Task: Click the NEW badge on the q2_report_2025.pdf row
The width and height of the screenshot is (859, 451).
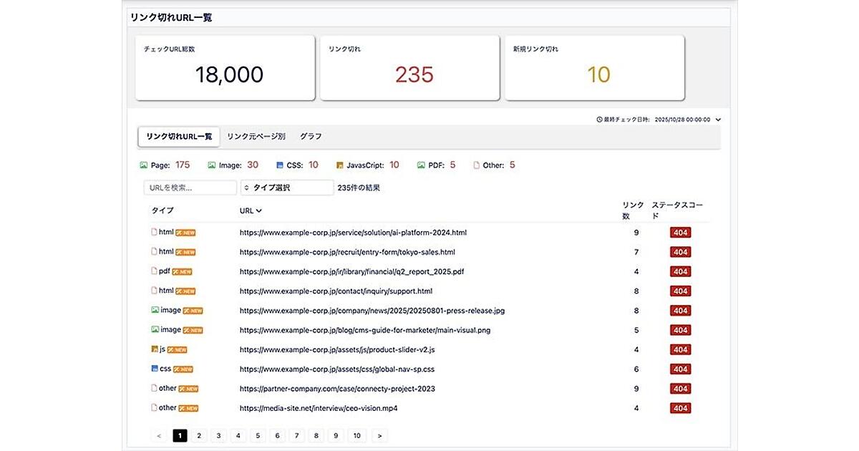Action: coord(182,272)
